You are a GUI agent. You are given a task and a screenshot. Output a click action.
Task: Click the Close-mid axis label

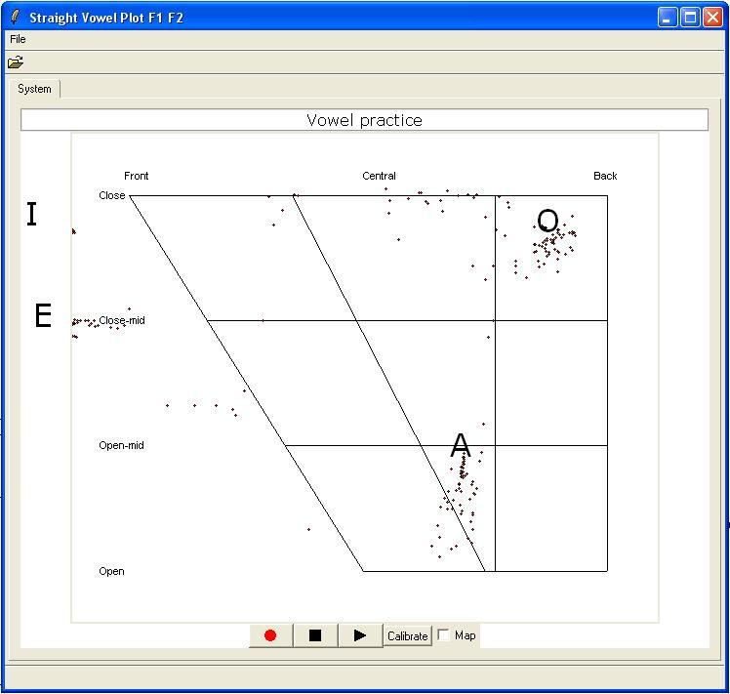pyautogui.click(x=122, y=320)
